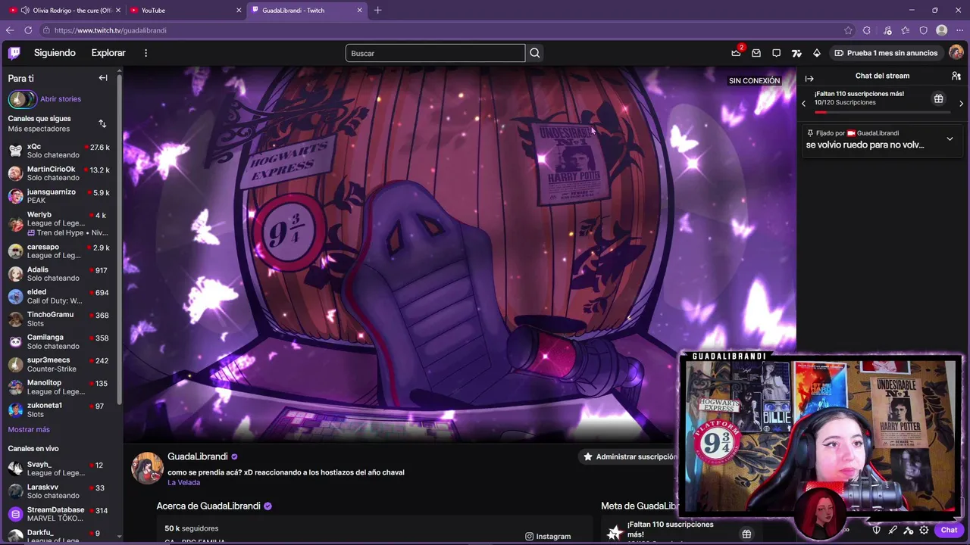The height and width of the screenshot is (545, 970).
Task: Sort followed channels with arrows icon
Action: (102, 123)
